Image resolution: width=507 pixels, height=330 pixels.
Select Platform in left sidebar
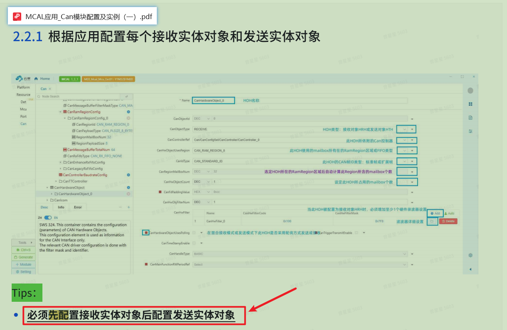tap(23, 88)
